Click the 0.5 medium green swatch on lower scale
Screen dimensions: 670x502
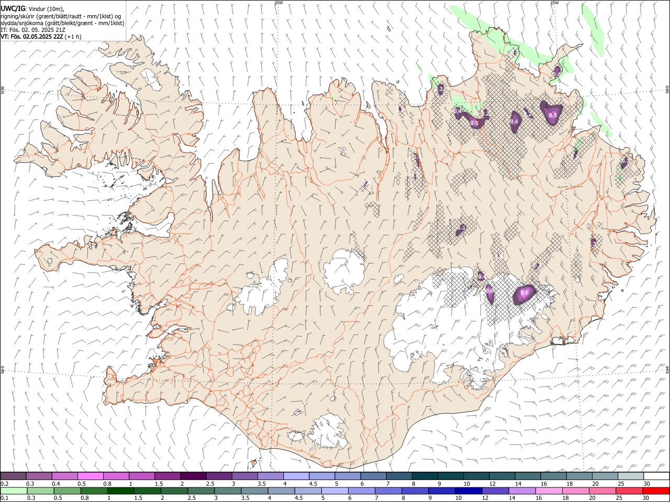click(68, 490)
